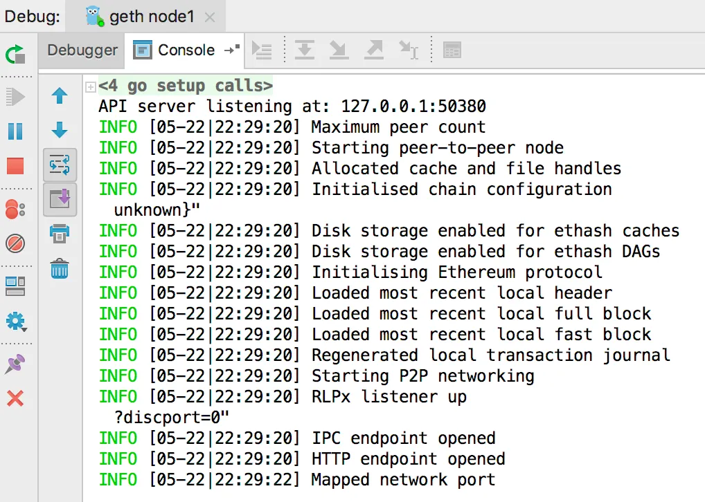Expand the folded '4 go setup calls' line
Viewport: 705px width, 502px height.
(x=91, y=86)
